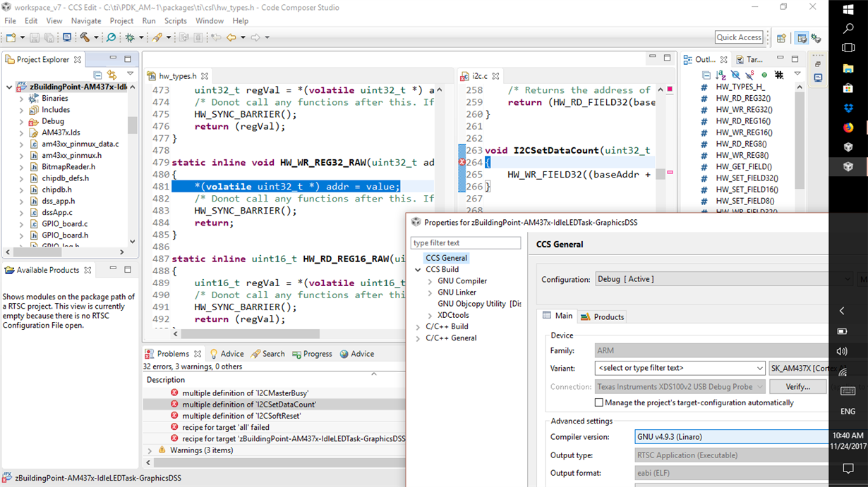
Task: Switch to the CCS Debug perspective icon
Action: pyautogui.click(x=816, y=38)
